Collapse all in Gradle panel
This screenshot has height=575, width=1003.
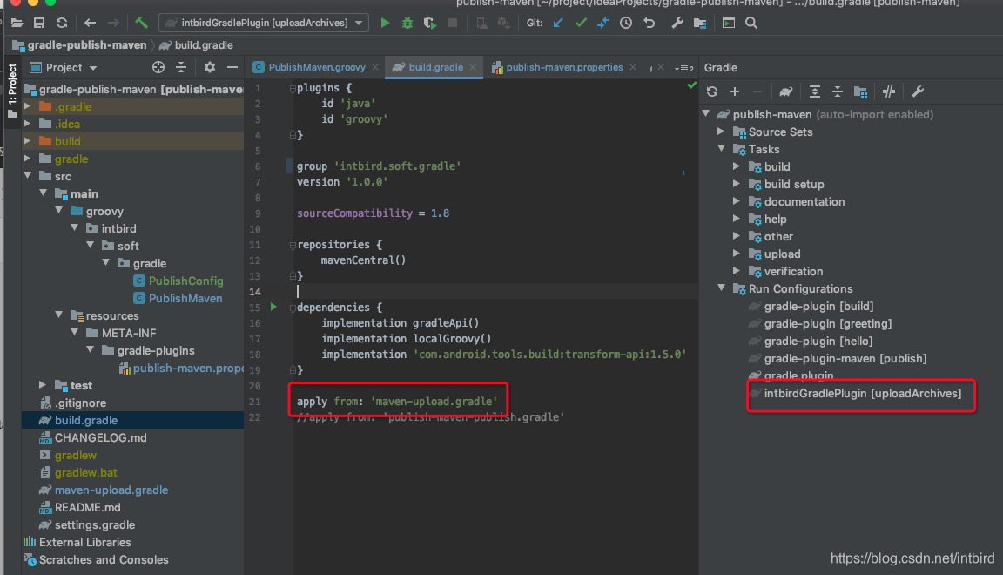(838, 91)
